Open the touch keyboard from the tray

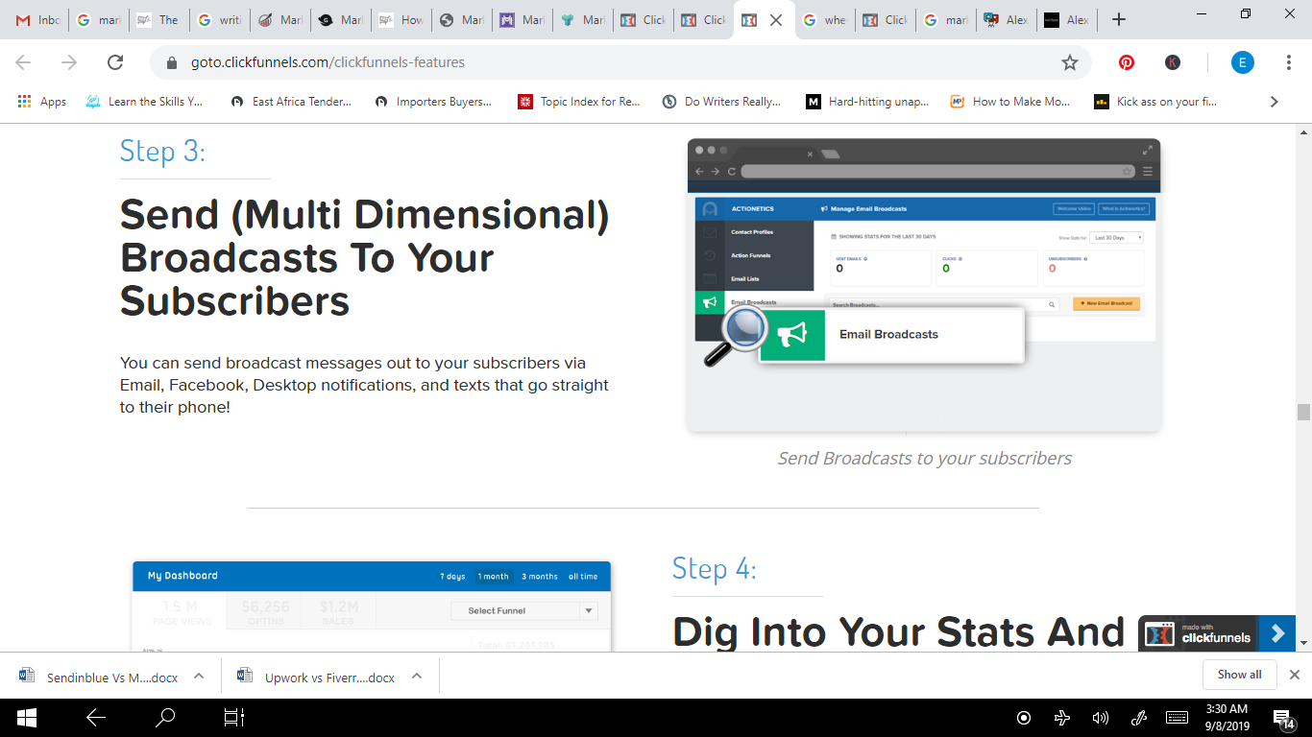1177,718
